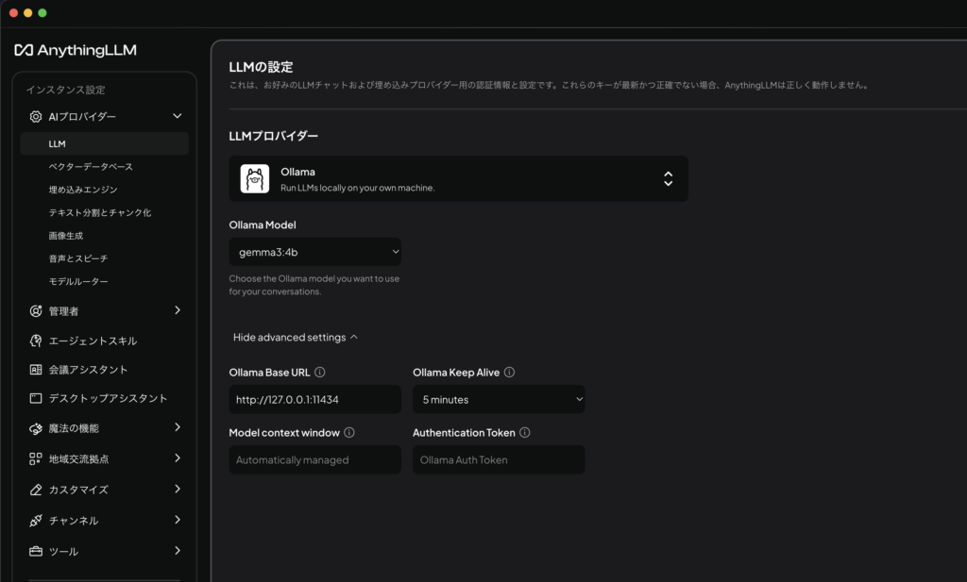Open デスクトップアシスタント page
The image size is (967, 582).
108,398
